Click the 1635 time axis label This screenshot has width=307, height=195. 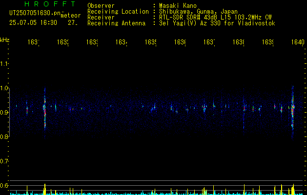[x=150, y=42]
